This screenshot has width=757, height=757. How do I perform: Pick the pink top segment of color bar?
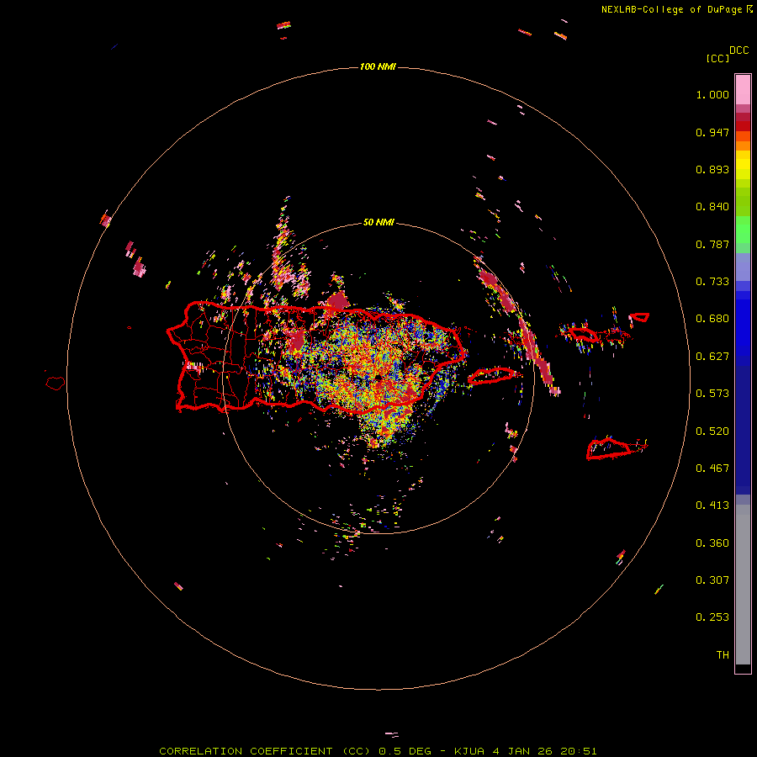point(743,90)
